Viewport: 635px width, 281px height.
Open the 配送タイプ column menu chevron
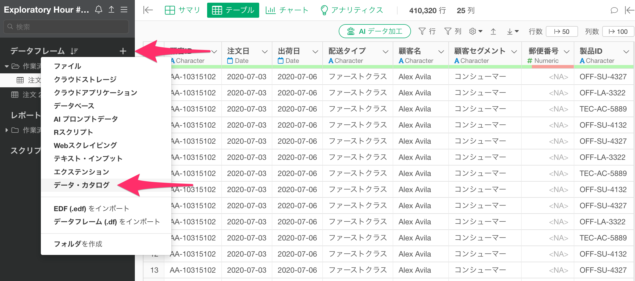tap(385, 52)
